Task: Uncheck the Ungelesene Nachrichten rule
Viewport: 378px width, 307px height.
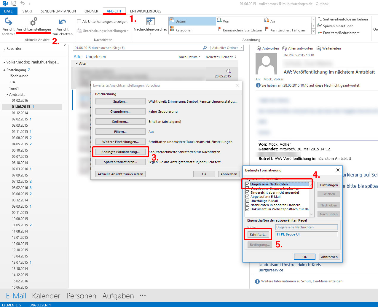Action: (x=247, y=184)
